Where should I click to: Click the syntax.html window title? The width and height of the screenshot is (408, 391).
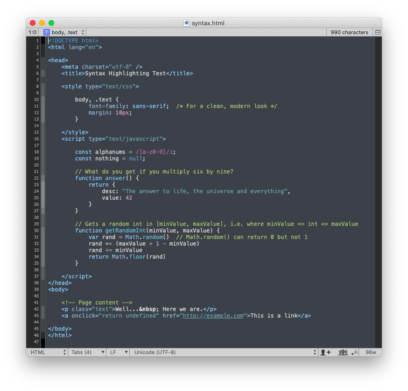[x=208, y=23]
